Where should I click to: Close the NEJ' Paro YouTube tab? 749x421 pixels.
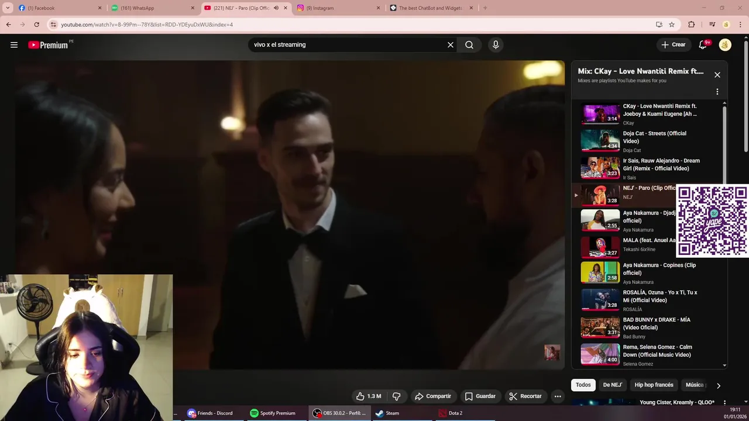point(286,8)
